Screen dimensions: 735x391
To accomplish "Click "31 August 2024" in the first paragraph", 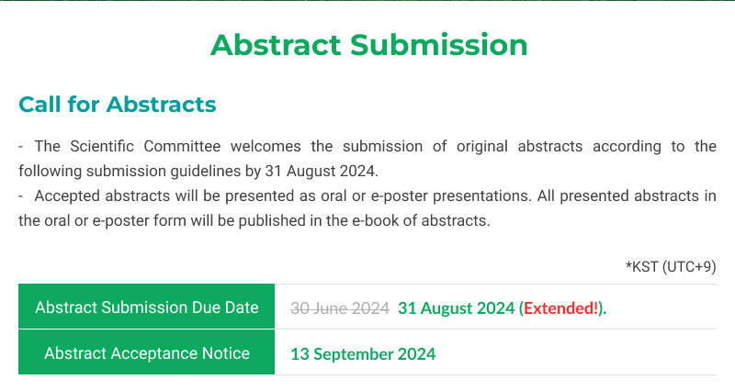I will tap(320, 171).
